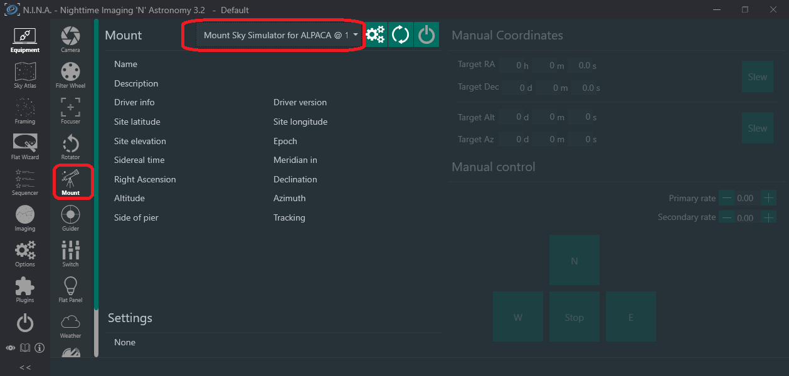The height and width of the screenshot is (376, 789).
Task: Go to the Framing assistant
Action: (x=25, y=112)
